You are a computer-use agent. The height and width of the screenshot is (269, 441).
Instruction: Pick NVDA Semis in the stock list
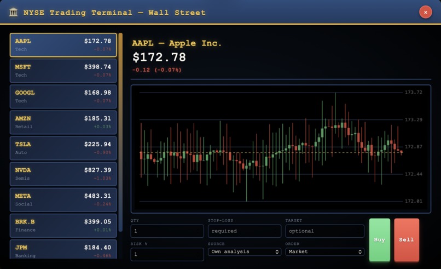(x=63, y=174)
